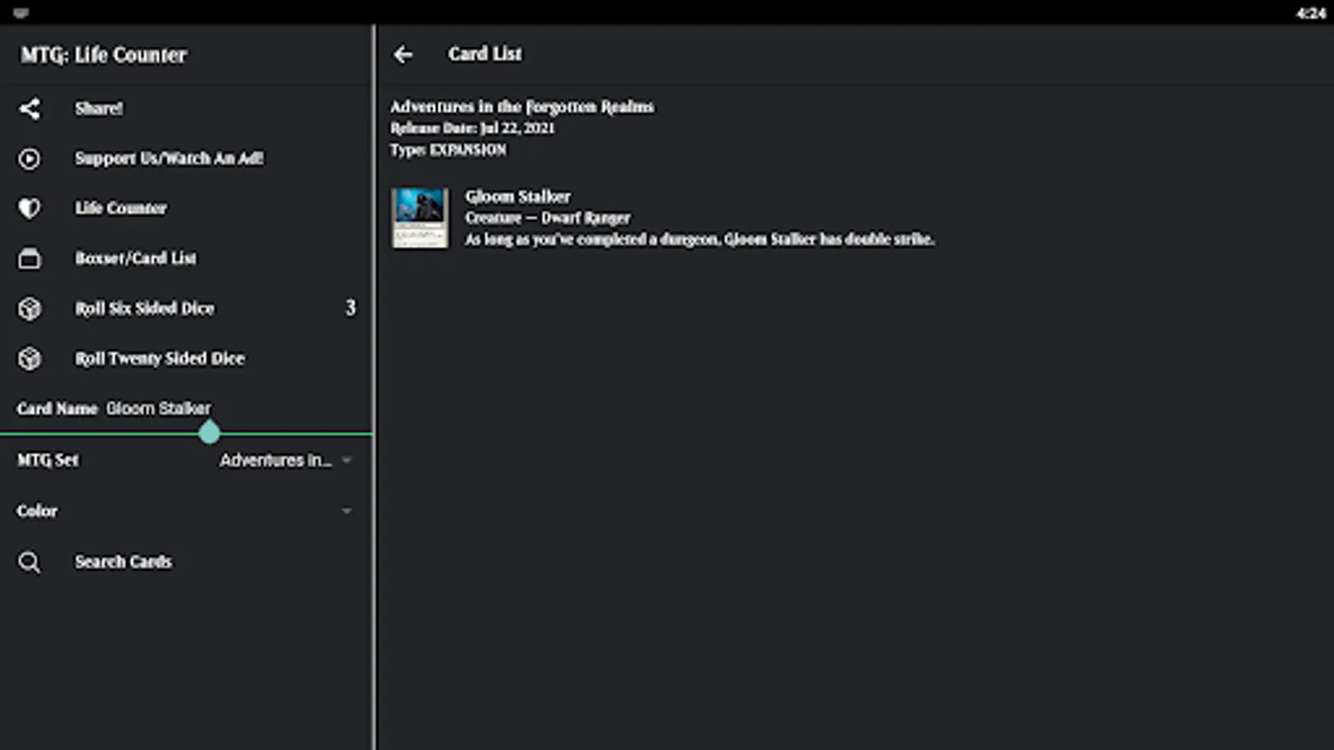Click the teal text cursor handle

point(209,432)
